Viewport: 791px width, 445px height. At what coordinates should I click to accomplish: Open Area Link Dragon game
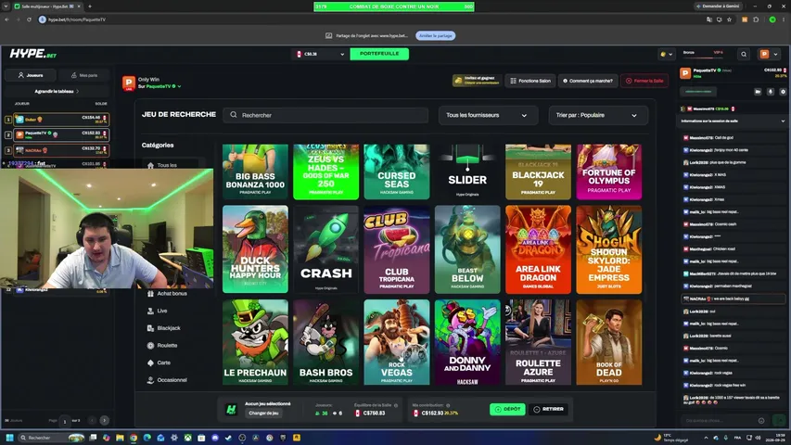click(538, 249)
